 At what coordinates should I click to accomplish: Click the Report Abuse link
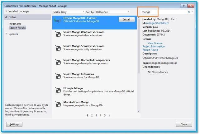coord(150,50)
